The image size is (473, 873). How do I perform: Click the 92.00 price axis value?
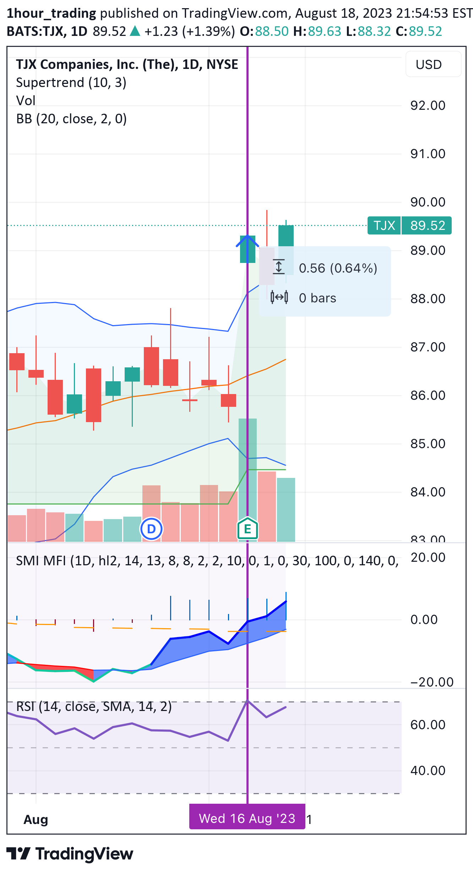point(428,106)
